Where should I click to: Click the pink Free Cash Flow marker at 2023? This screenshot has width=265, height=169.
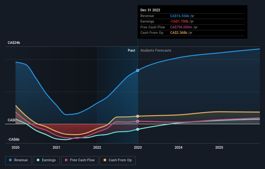click(138, 121)
